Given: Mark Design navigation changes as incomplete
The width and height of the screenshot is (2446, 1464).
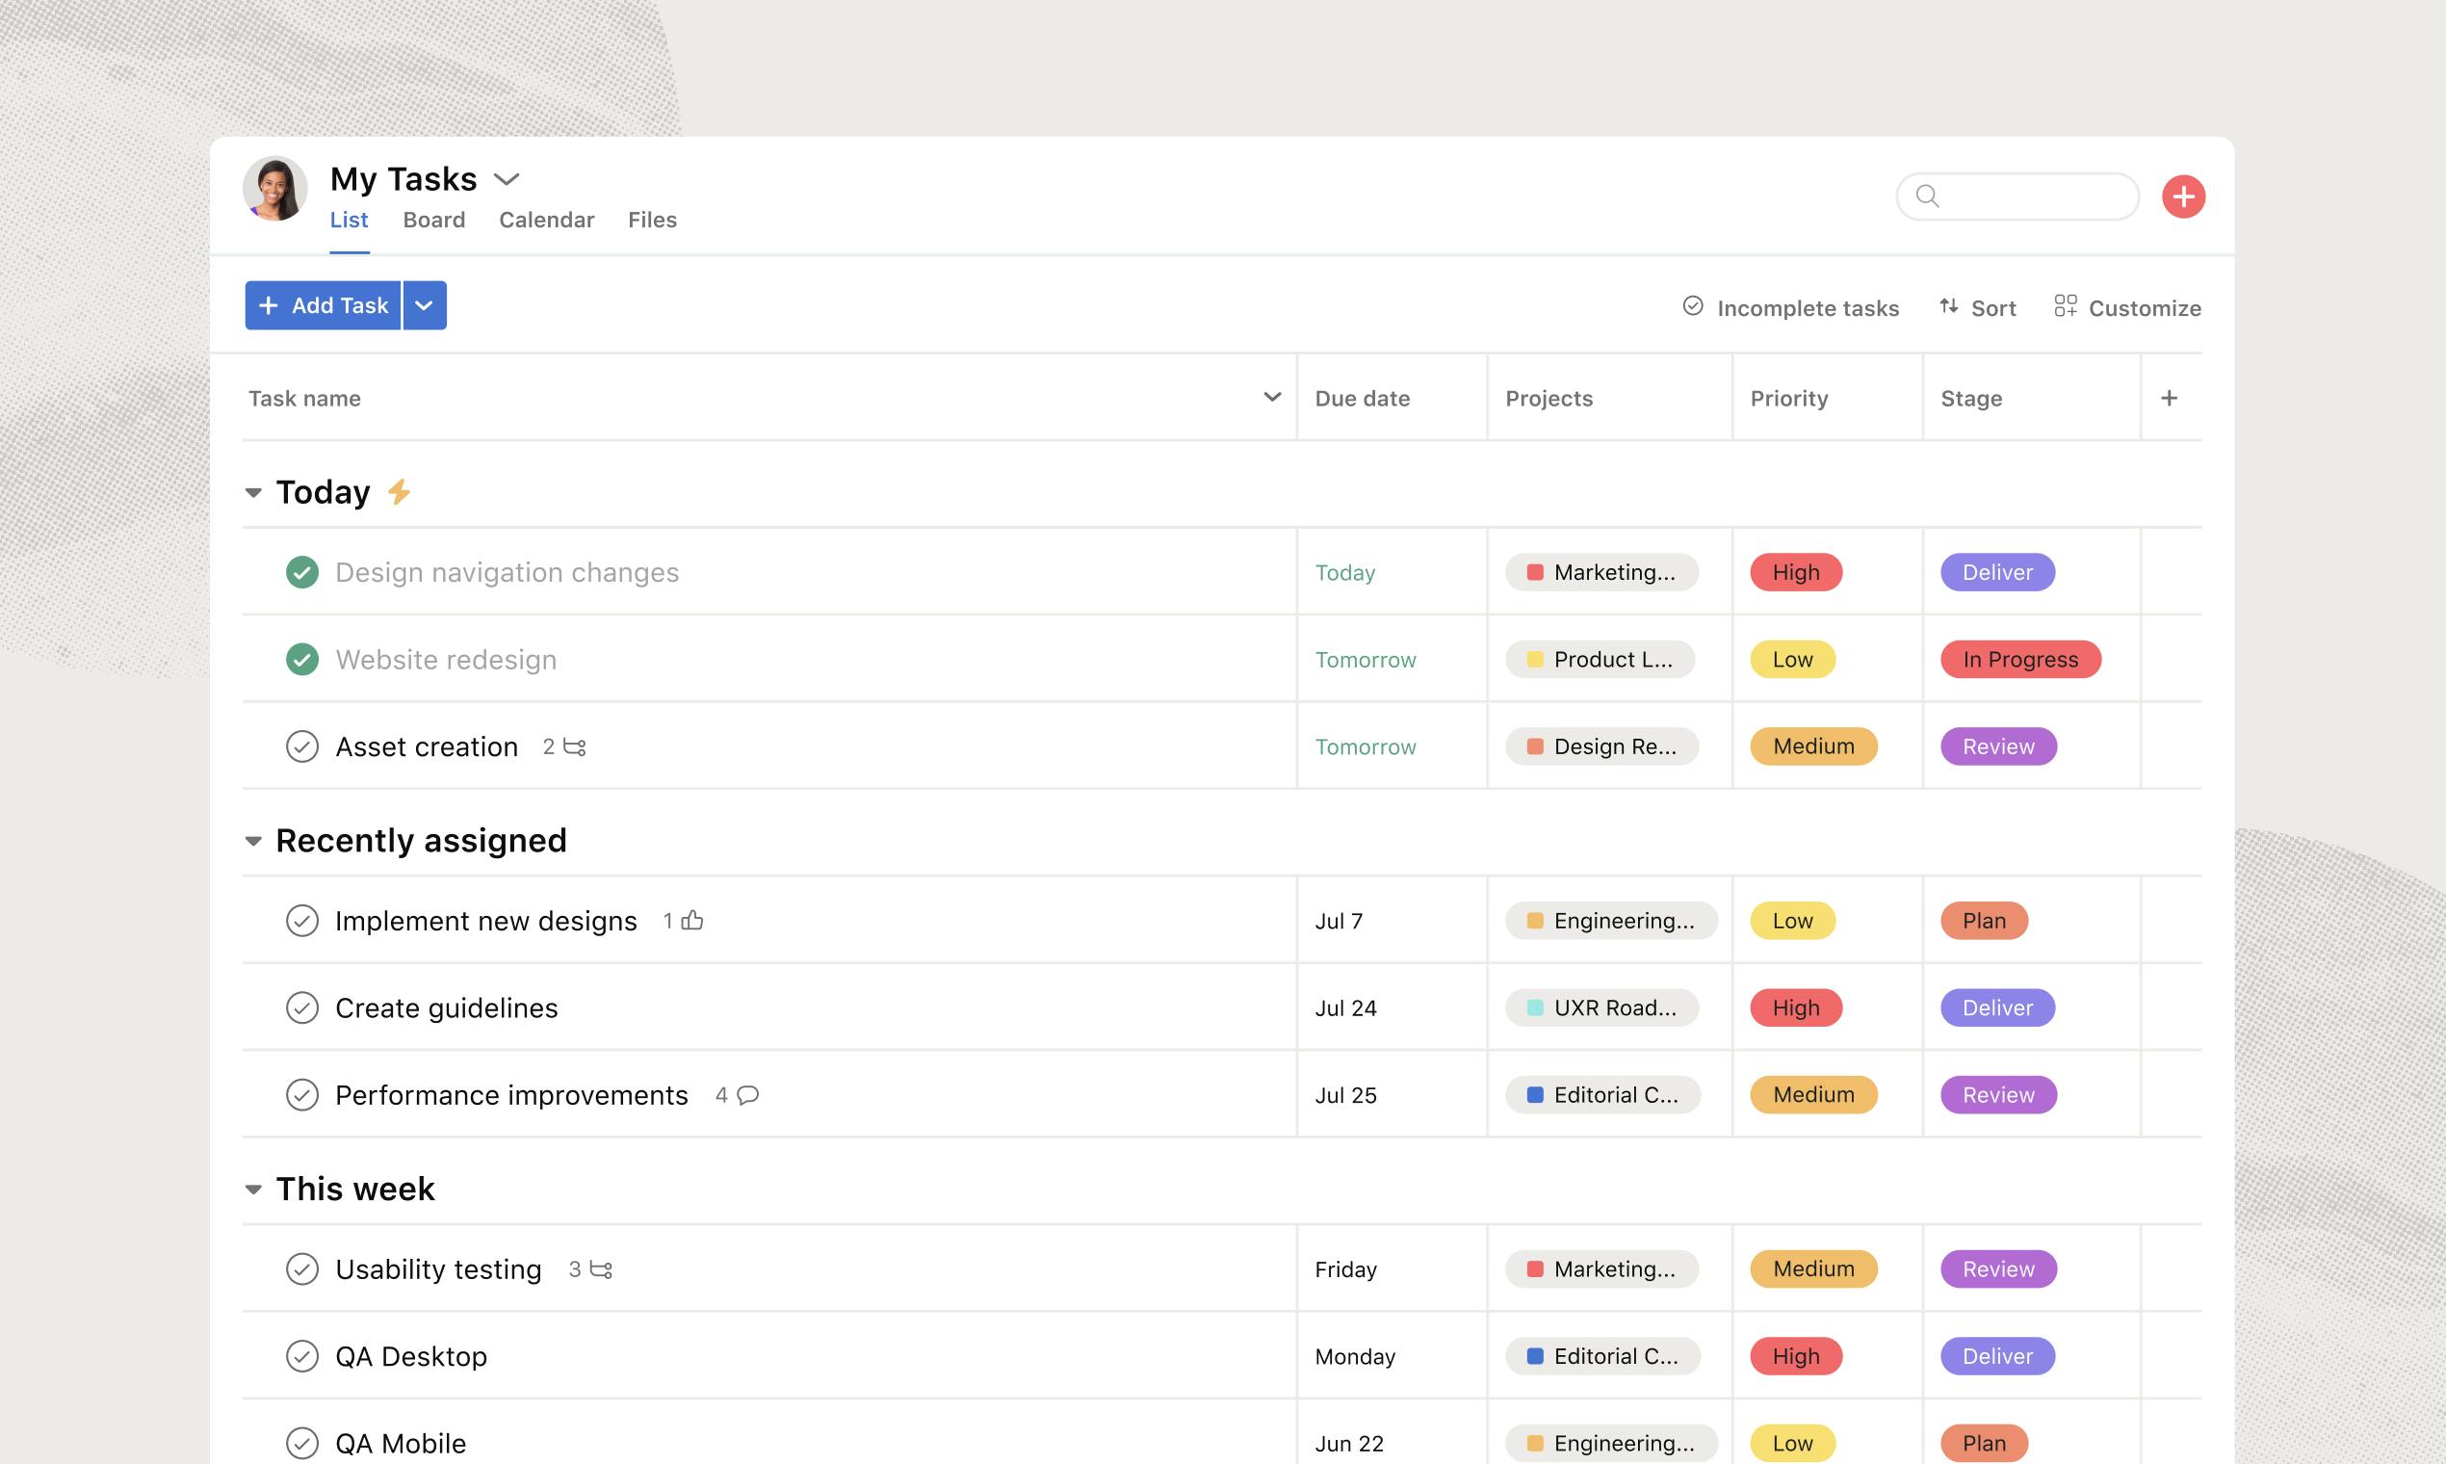Looking at the screenshot, I should tap(301, 572).
